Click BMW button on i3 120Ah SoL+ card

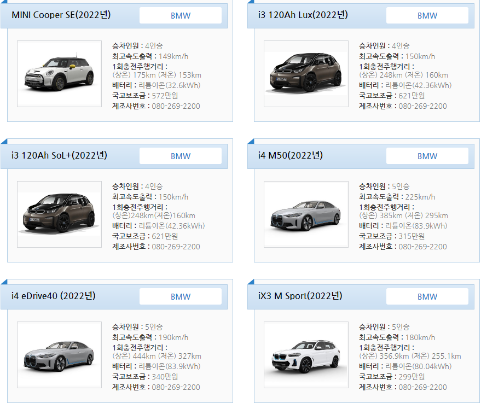pyautogui.click(x=181, y=156)
